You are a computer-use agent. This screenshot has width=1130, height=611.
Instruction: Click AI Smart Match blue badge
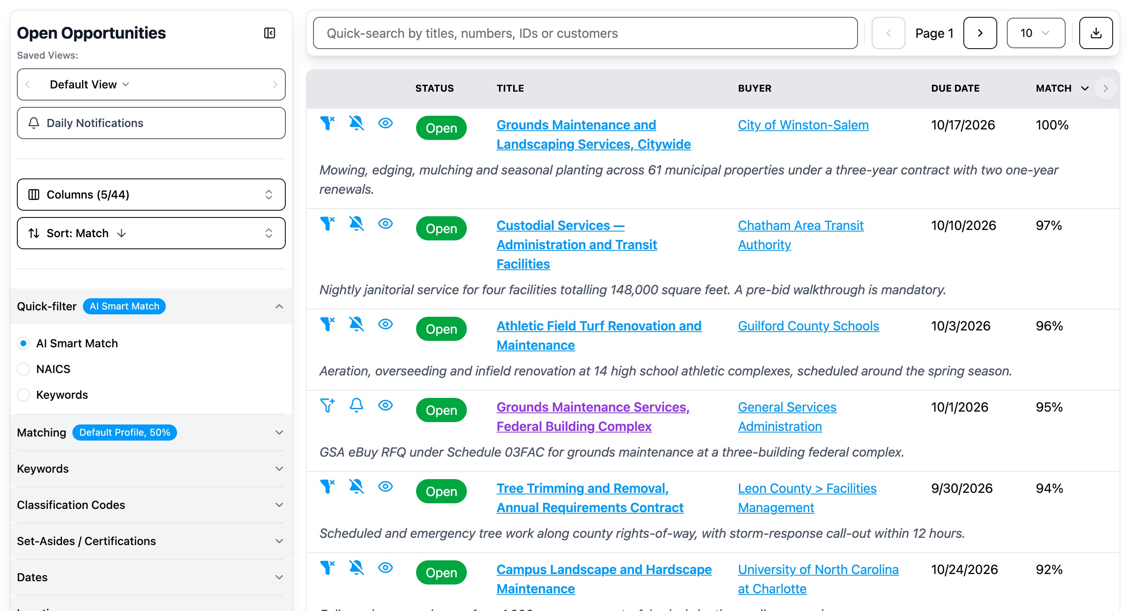(x=124, y=306)
